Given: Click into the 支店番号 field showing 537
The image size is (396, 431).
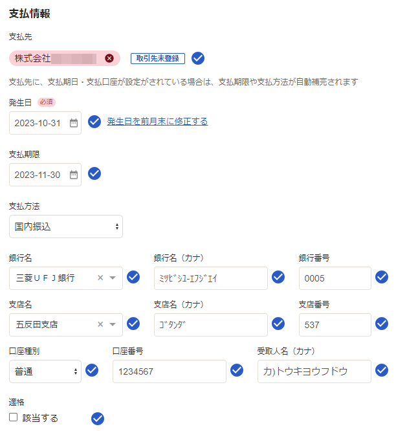Looking at the screenshot, I should point(335,325).
